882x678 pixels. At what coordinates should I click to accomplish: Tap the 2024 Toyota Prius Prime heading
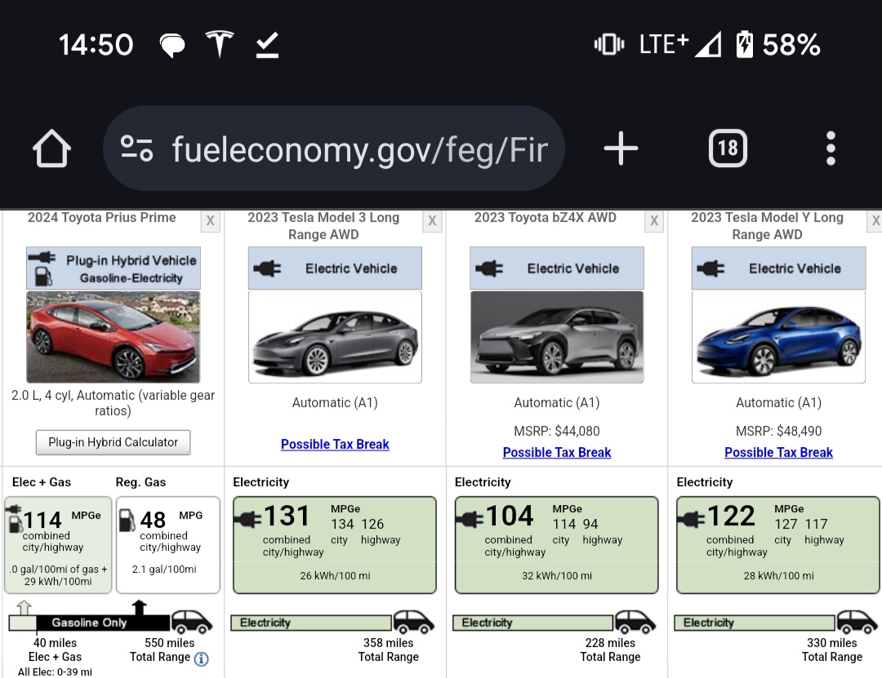pyautogui.click(x=102, y=218)
